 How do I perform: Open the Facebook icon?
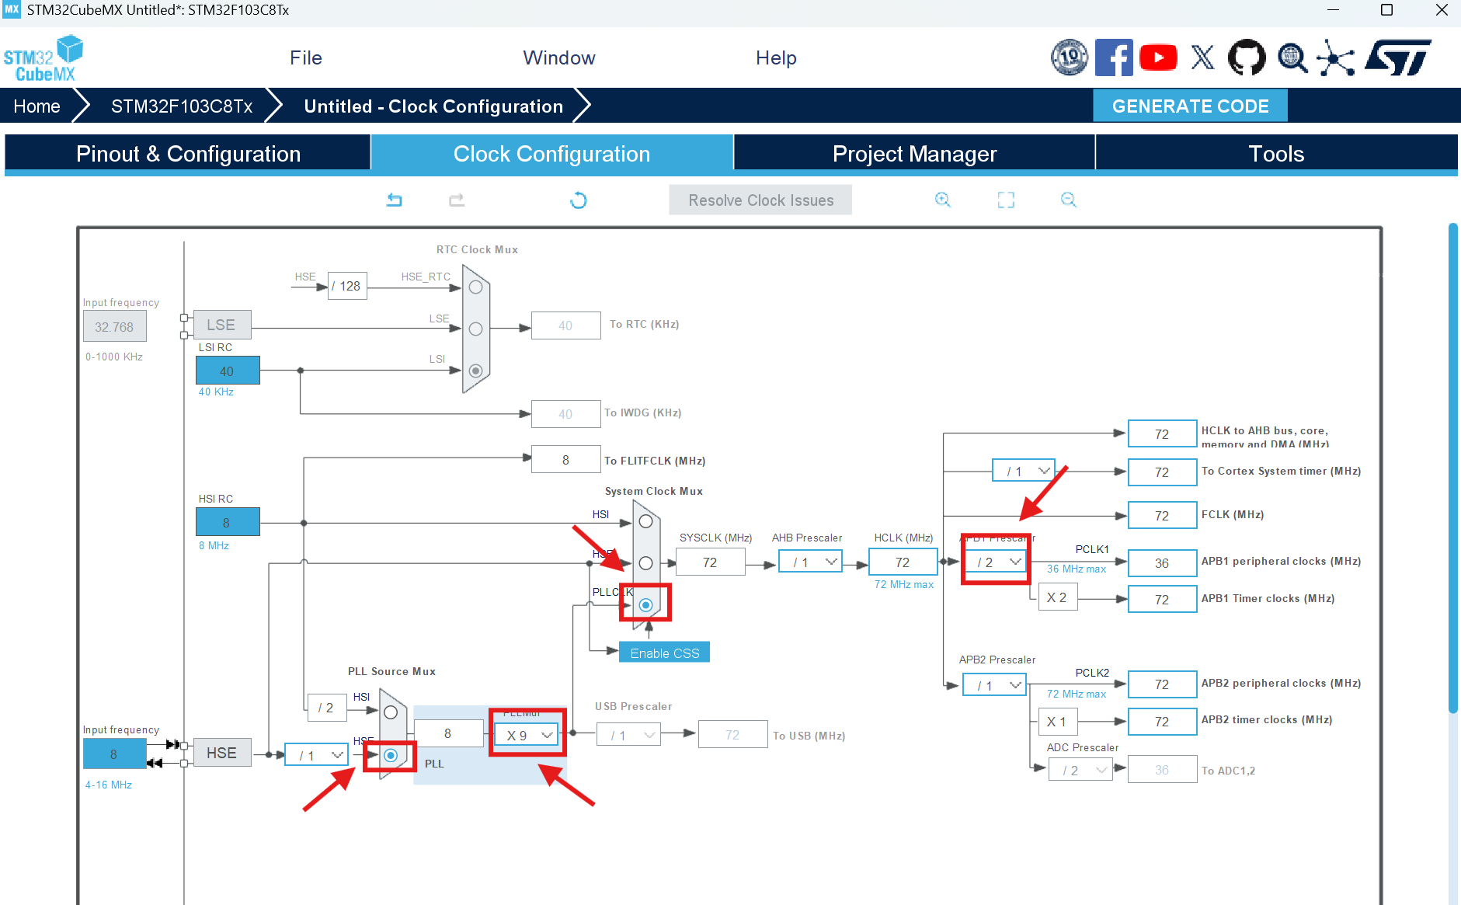pos(1114,57)
